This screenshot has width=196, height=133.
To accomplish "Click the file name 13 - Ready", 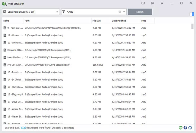I will [x=15, y=72].
